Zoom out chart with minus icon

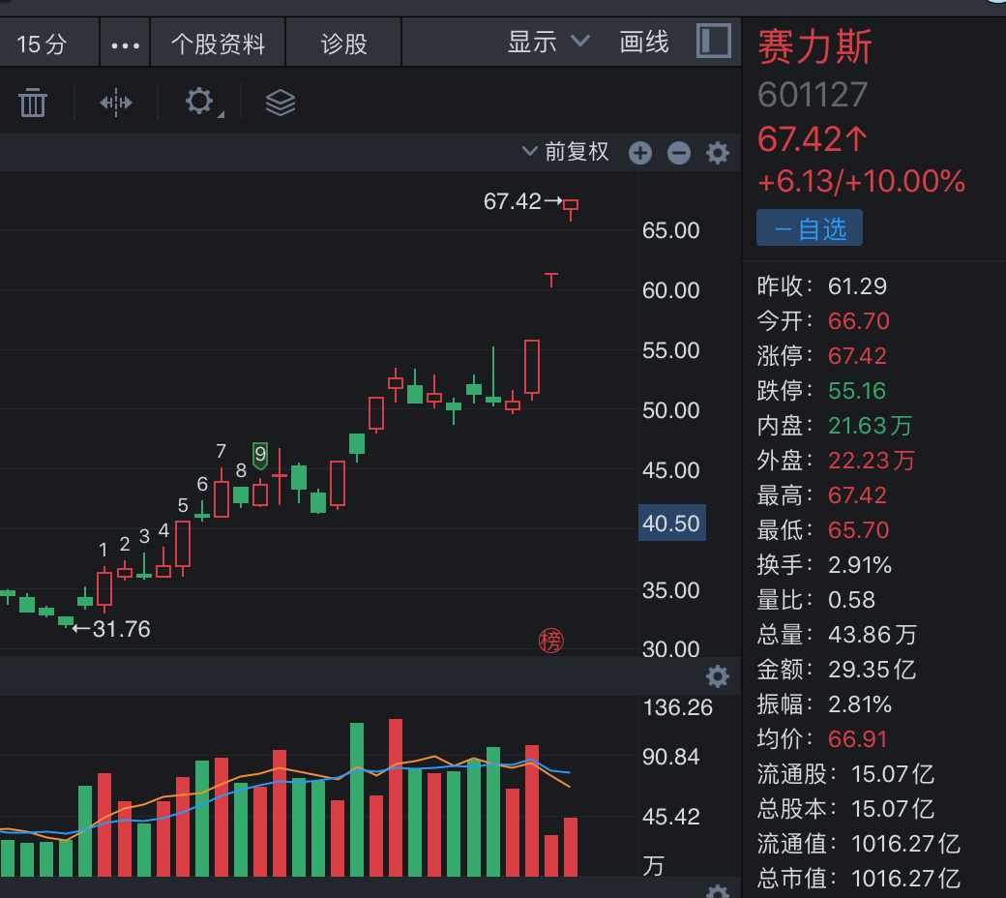point(679,153)
